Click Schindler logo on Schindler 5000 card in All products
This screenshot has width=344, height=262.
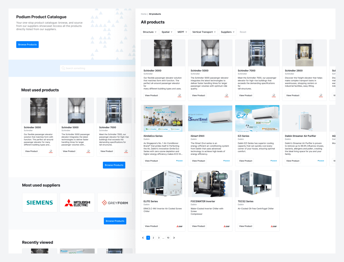tap(227, 96)
